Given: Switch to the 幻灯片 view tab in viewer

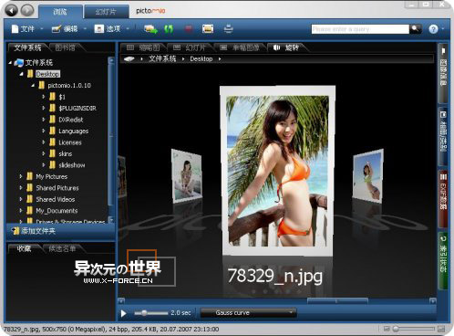Looking at the screenshot, I should point(190,47).
